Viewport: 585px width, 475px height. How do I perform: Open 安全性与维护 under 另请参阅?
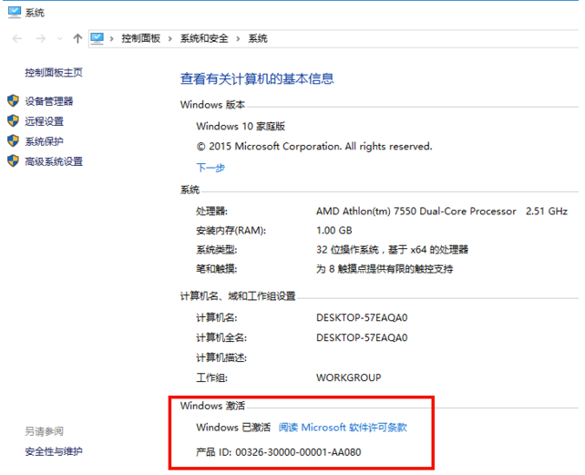[54, 451]
